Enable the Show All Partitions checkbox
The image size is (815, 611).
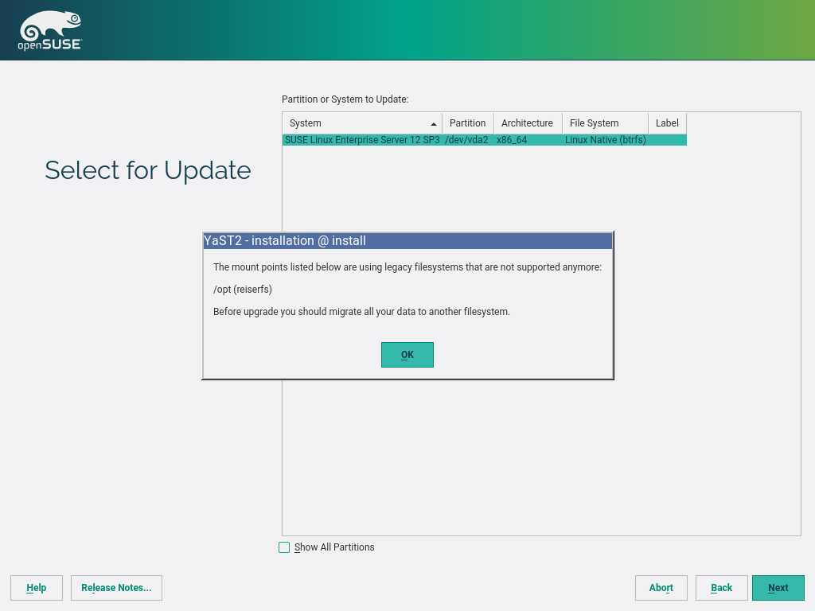(x=284, y=547)
